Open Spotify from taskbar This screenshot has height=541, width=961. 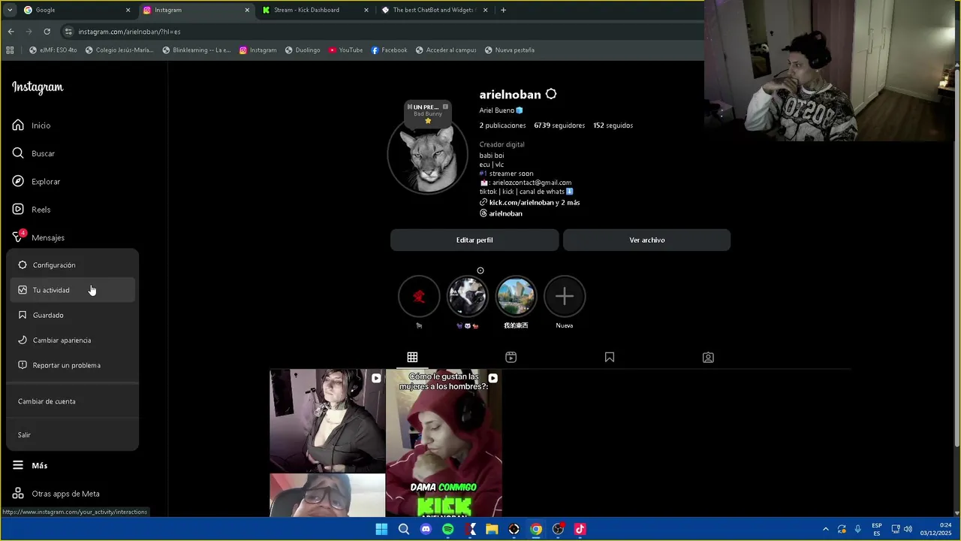click(x=448, y=529)
